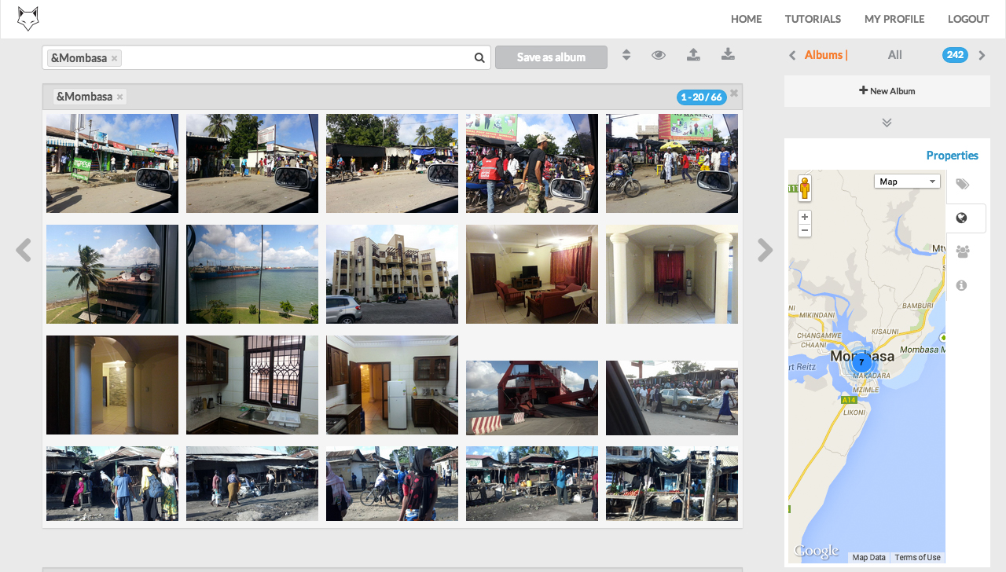Open the TUTORIALS menu item
The image size is (1006, 572).
(x=813, y=19)
